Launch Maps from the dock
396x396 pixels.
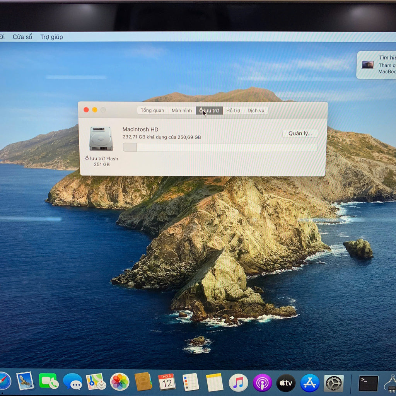[96, 382]
